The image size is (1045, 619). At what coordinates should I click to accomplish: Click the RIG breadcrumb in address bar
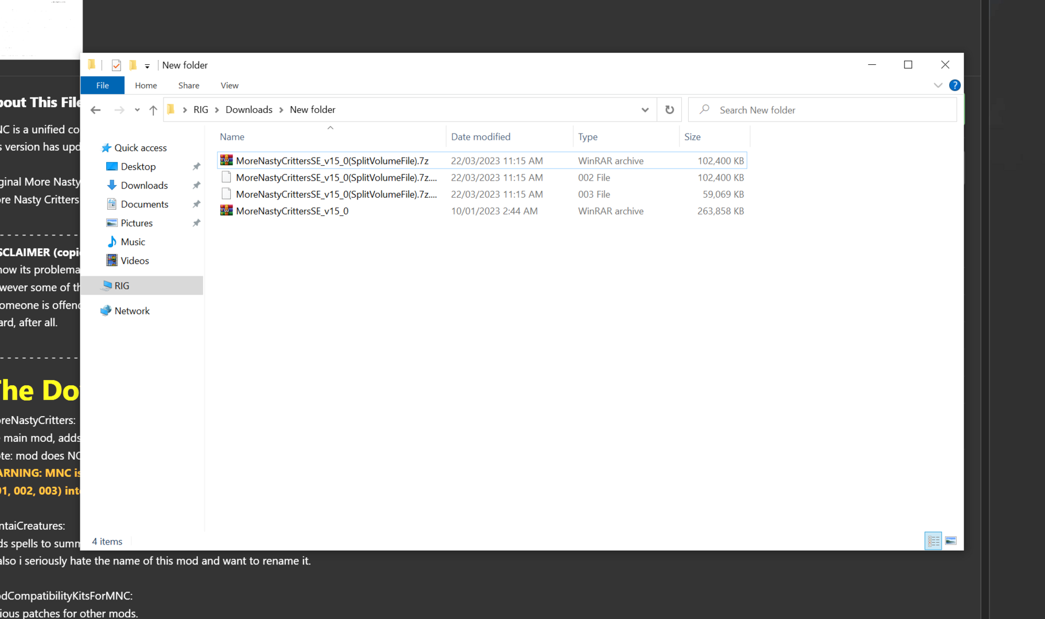[201, 109]
